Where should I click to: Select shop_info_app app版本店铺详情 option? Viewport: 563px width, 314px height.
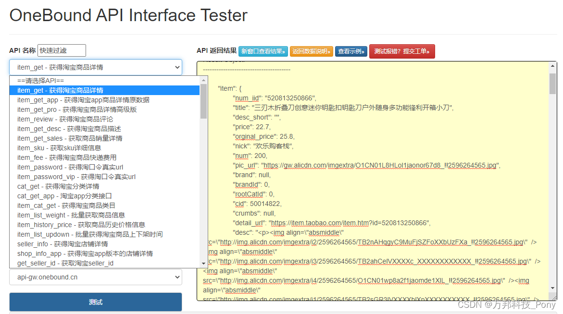click(x=104, y=254)
